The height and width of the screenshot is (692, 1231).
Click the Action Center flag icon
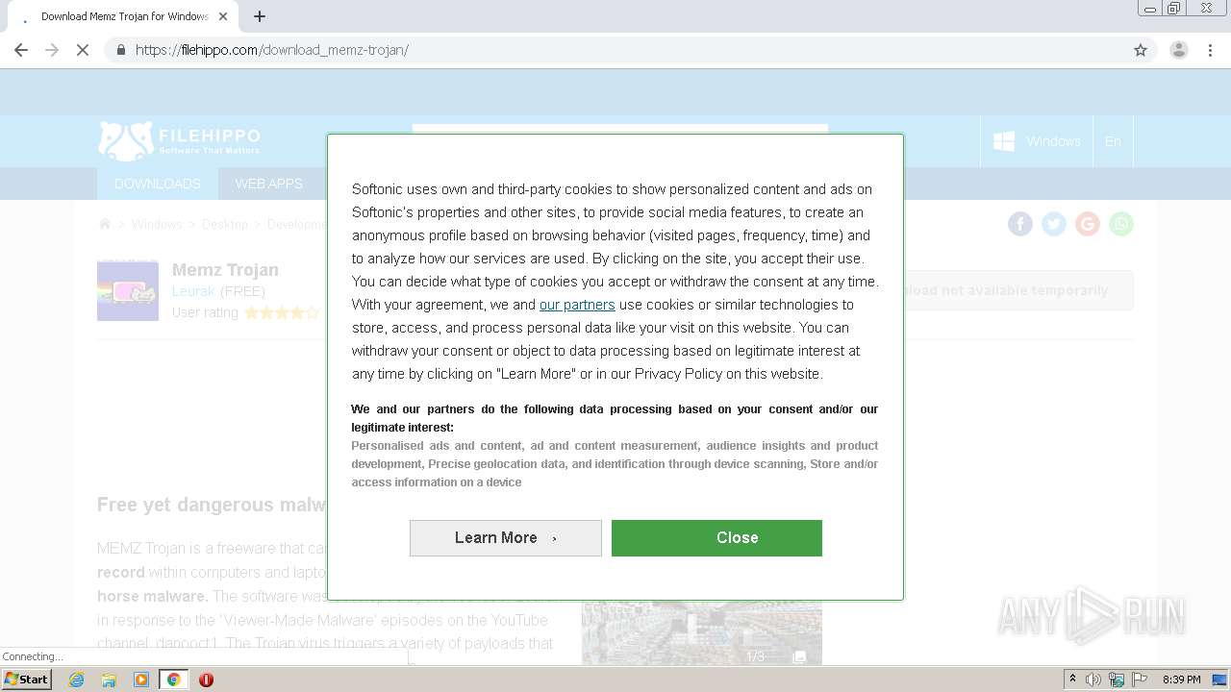[1140, 680]
